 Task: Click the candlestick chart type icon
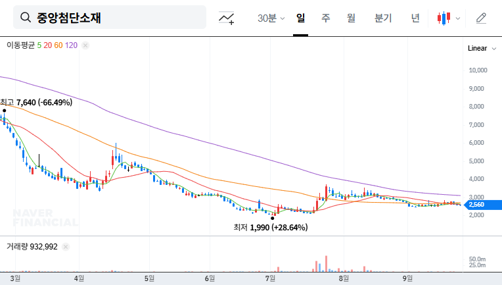444,18
